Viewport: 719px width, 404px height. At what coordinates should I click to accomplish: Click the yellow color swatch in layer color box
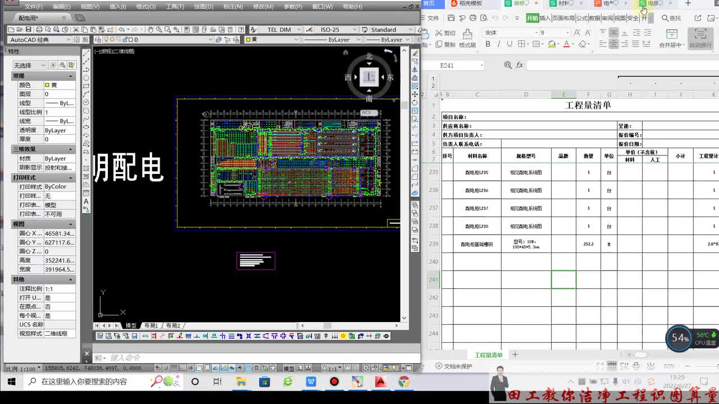pos(248,40)
